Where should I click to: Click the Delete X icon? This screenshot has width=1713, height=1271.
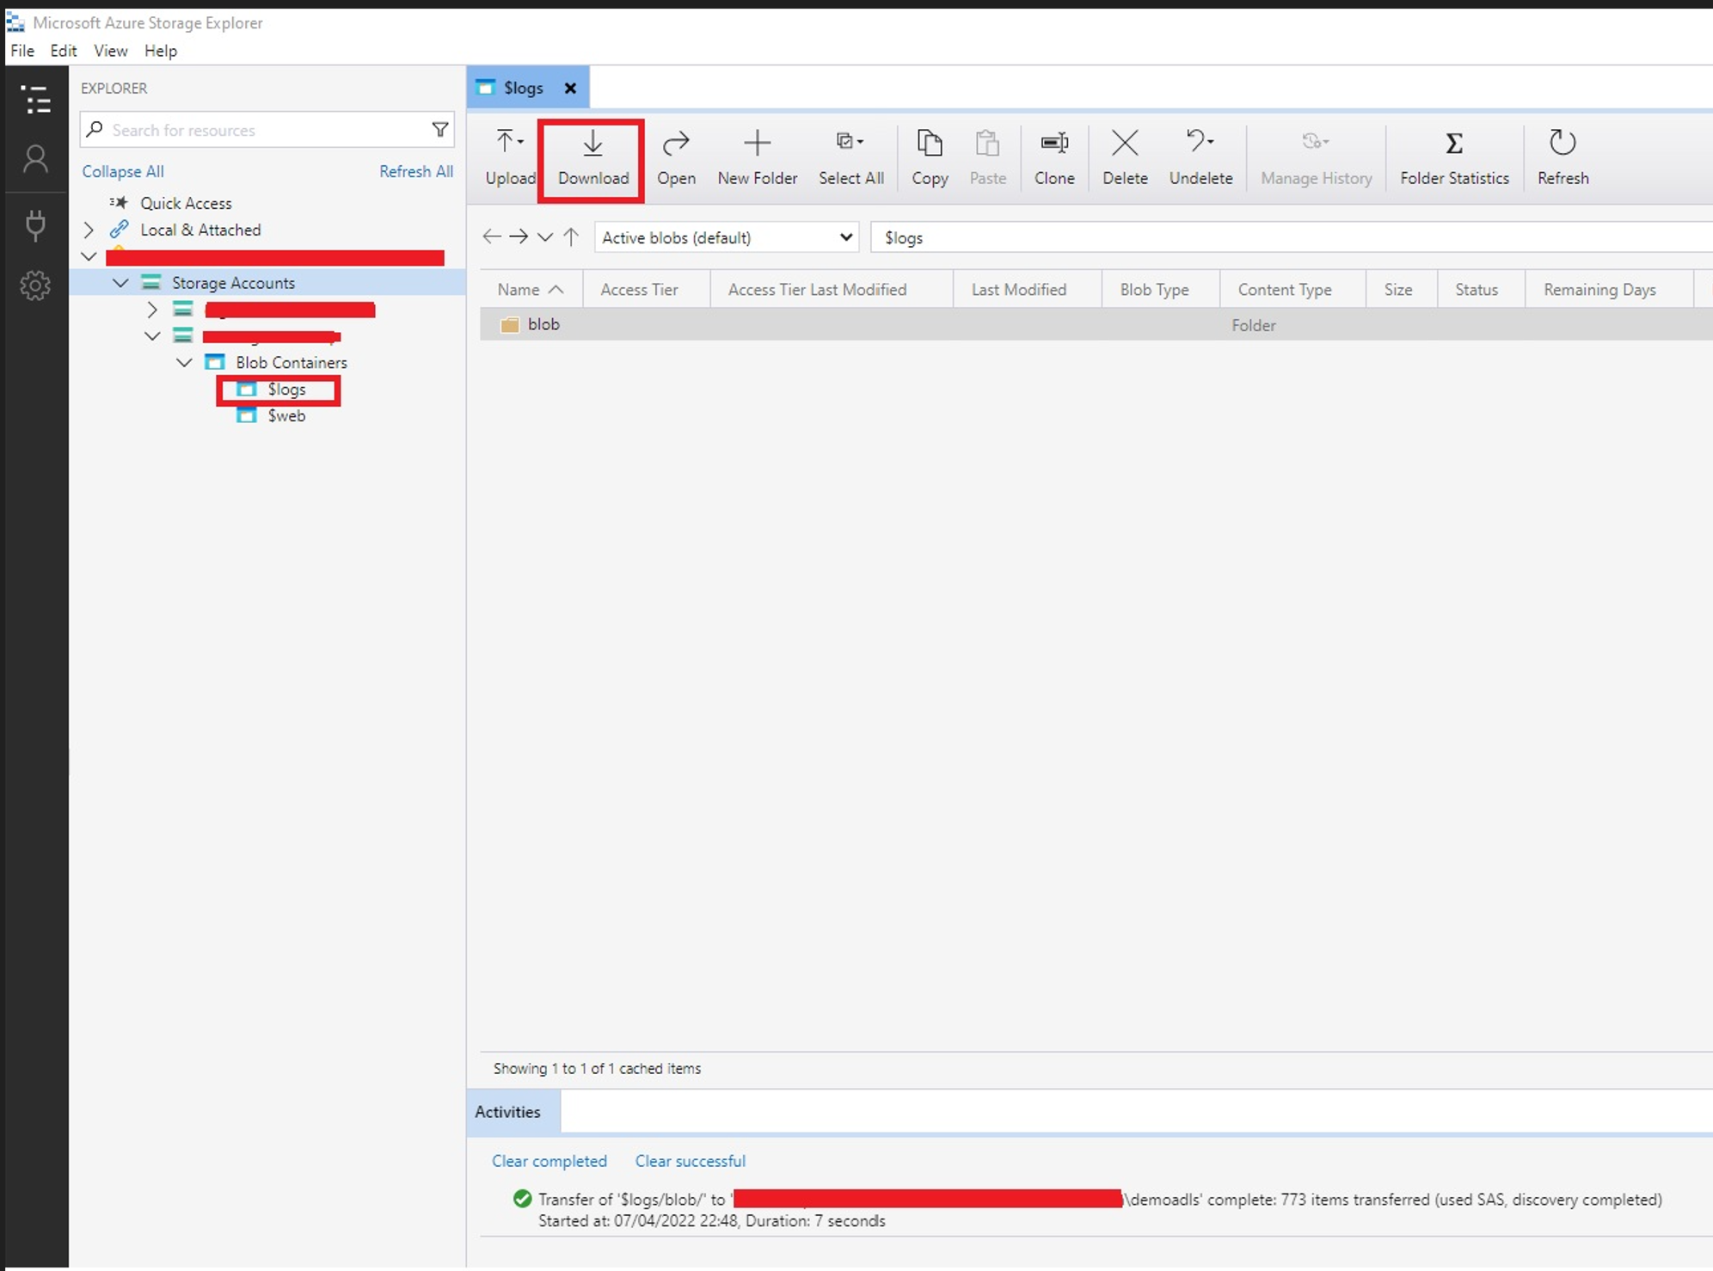click(1124, 144)
